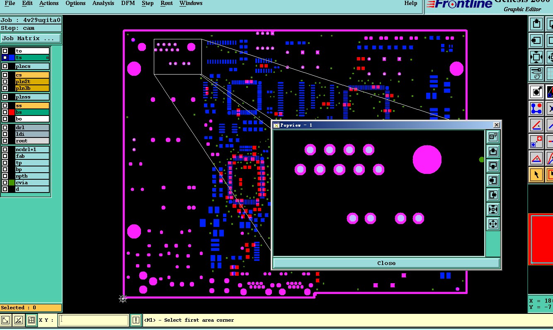Click the green color swatch of cvia layer

pyautogui.click(x=12, y=183)
